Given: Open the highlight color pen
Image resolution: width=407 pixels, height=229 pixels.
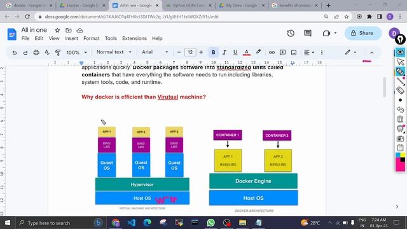Looking at the screenshot, I should [x=258, y=52].
